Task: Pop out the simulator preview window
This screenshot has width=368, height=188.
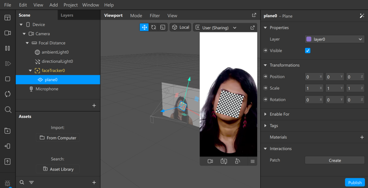Action: 253,28
